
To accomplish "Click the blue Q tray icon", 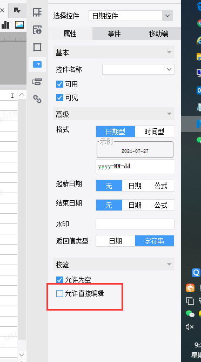I will [x=196, y=273].
